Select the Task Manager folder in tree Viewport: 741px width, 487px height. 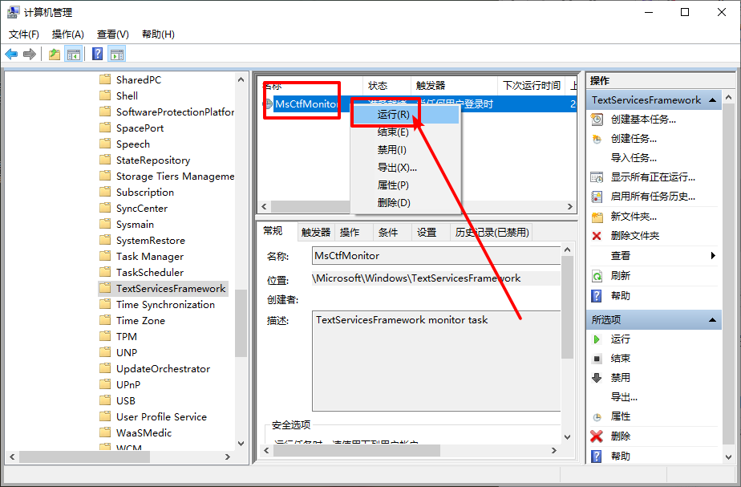(149, 257)
